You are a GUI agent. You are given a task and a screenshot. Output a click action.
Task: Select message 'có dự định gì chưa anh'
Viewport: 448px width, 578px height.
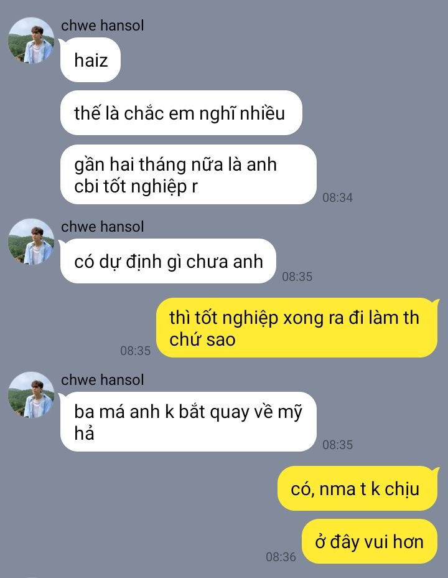click(x=168, y=262)
